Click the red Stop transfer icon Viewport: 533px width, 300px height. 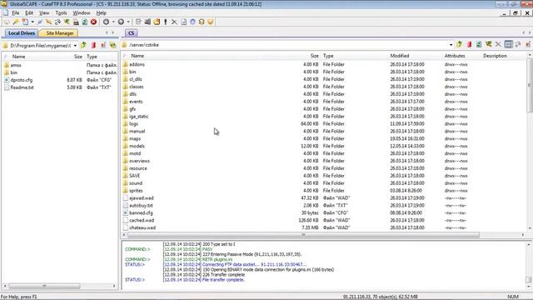point(93,22)
